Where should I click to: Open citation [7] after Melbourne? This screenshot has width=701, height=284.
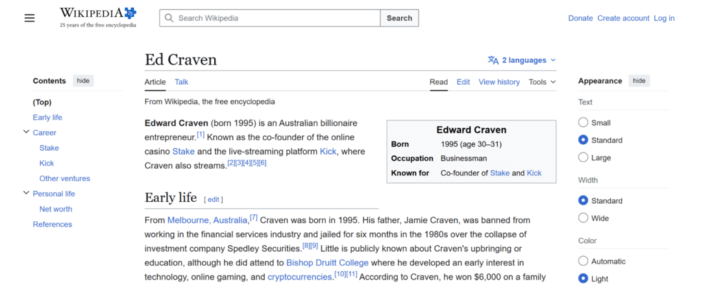tap(254, 217)
